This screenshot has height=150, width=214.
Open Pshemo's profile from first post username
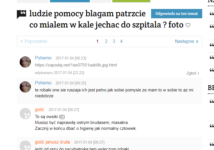(43, 58)
